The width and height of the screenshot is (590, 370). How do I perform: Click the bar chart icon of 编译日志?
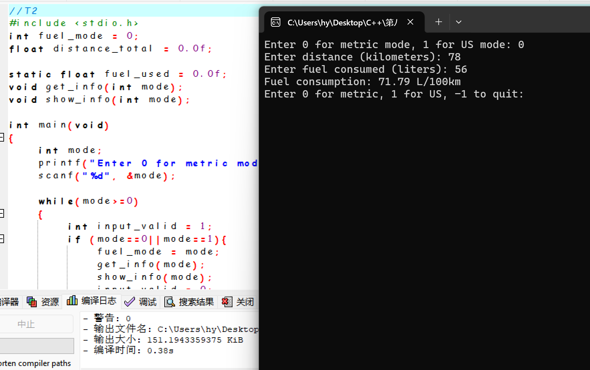[72, 301]
